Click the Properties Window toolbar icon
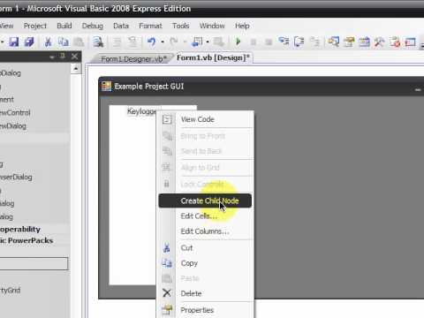 pyautogui.click(x=349, y=42)
